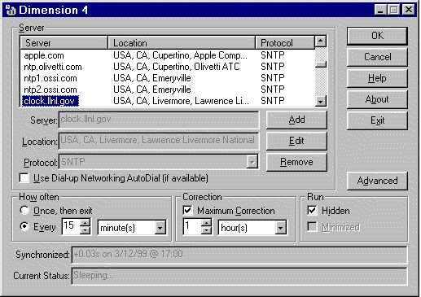Minimize the Dimension 4 window
Image resolution: width=421 pixels, height=297 pixels.
pyautogui.click(x=380, y=11)
